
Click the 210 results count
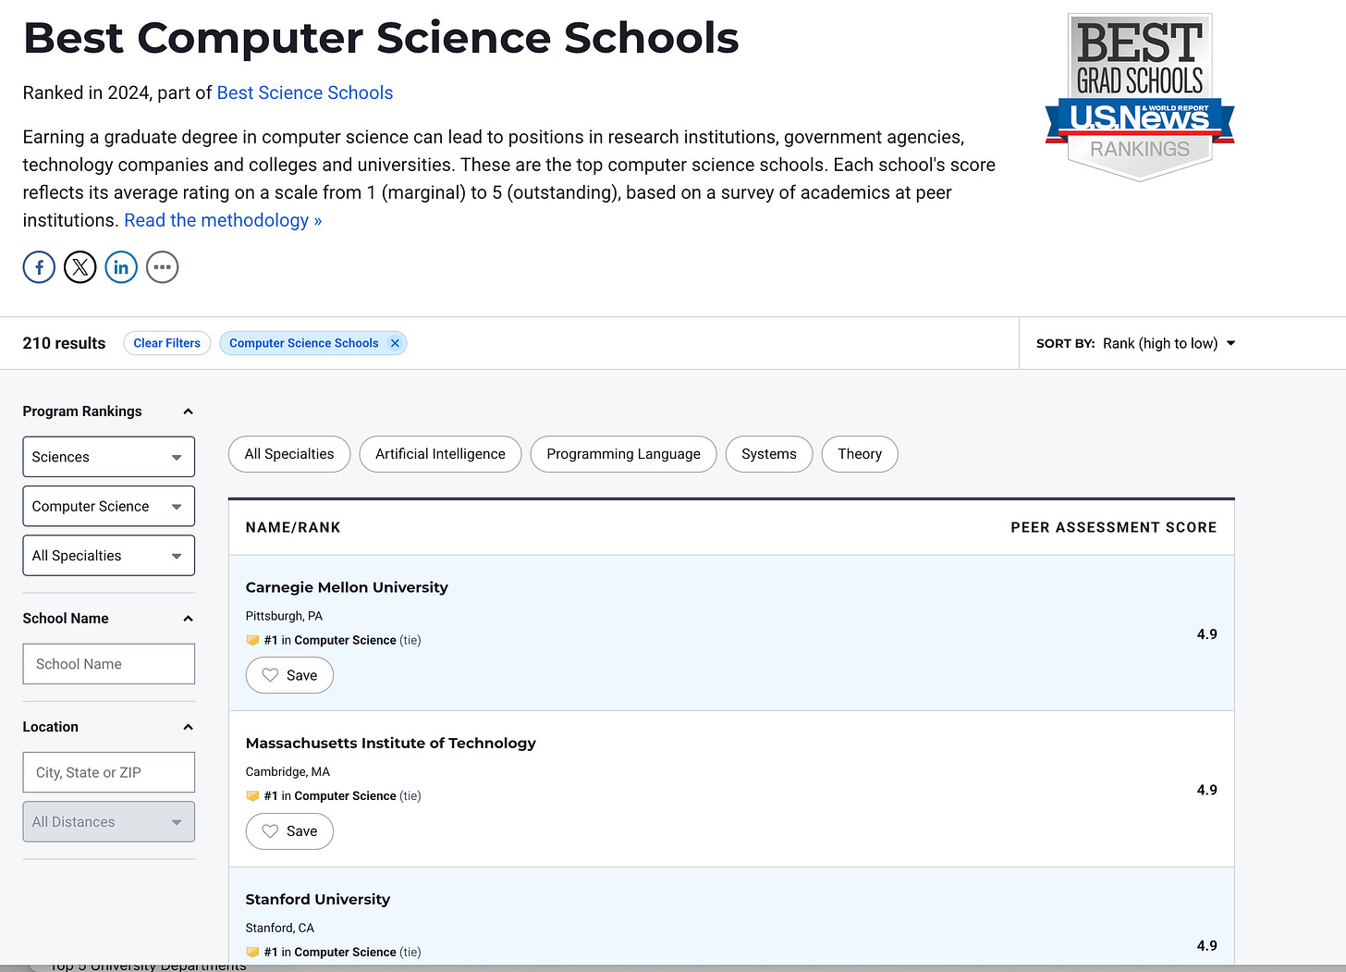pyautogui.click(x=64, y=343)
